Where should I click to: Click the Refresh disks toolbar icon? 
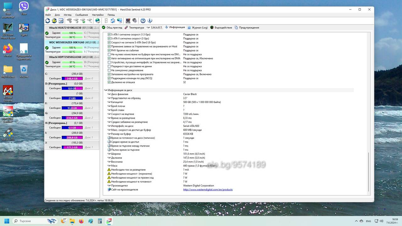[x=47, y=21]
